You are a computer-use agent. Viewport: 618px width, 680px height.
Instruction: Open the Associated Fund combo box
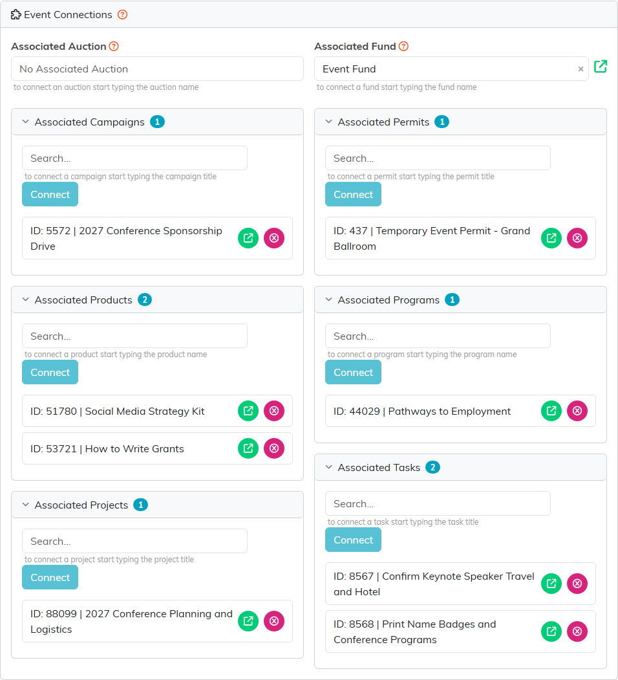[x=451, y=69]
